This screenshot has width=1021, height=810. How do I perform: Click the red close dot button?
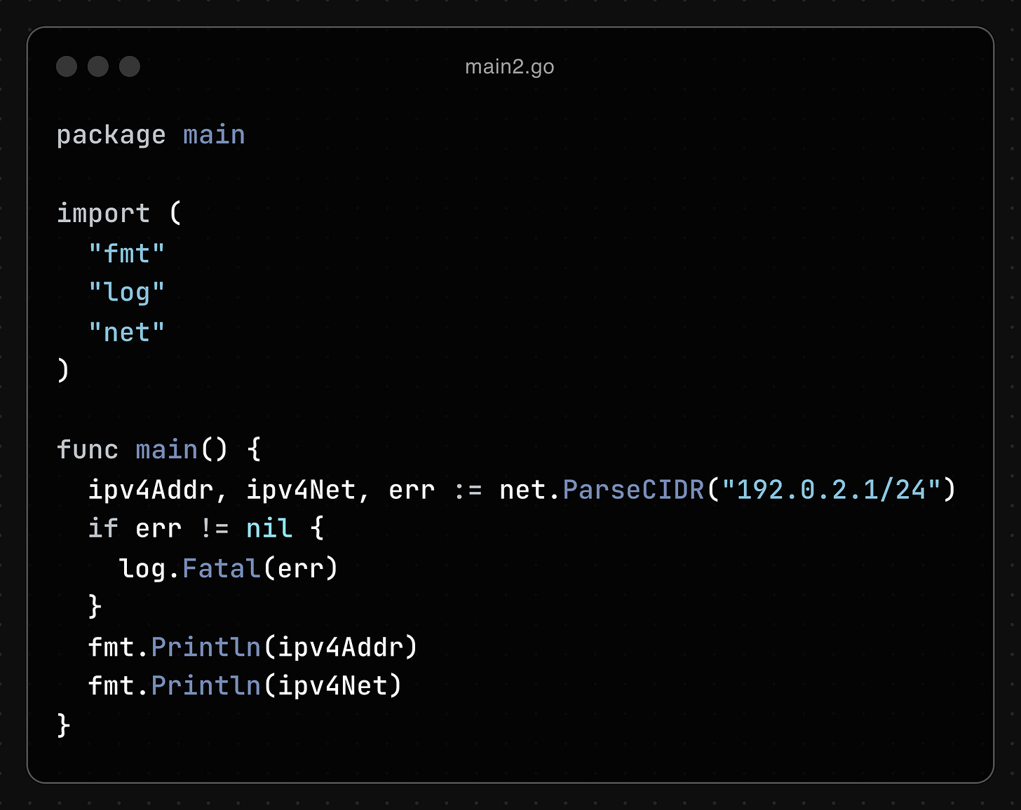[x=67, y=67]
